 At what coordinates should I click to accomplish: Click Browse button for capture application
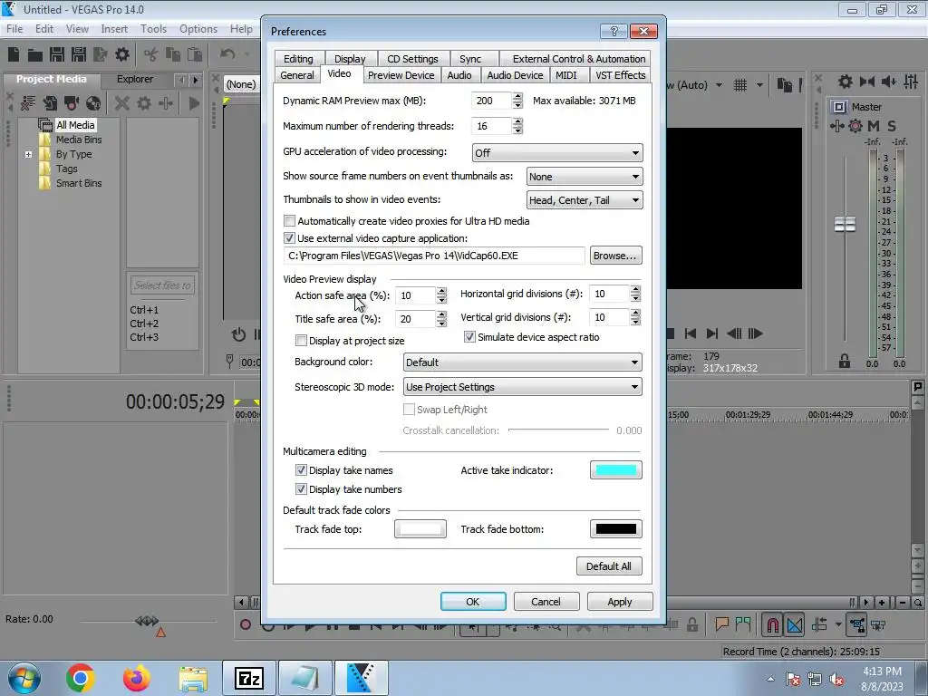click(615, 256)
